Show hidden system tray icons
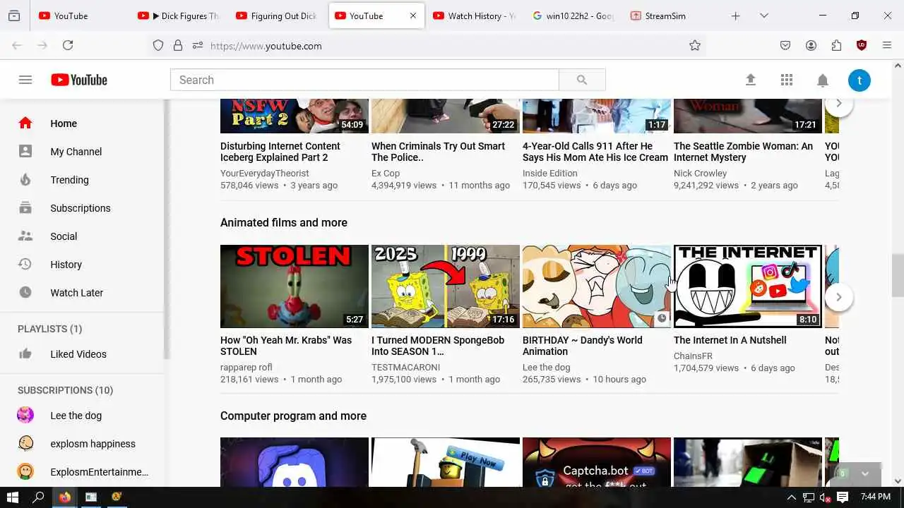This screenshot has width=904, height=508. pyautogui.click(x=791, y=497)
